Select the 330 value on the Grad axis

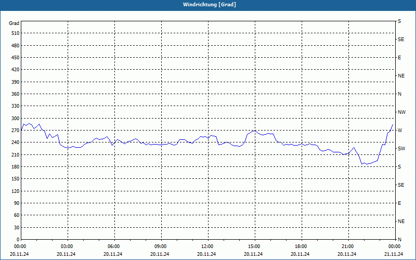pyautogui.click(x=16, y=106)
